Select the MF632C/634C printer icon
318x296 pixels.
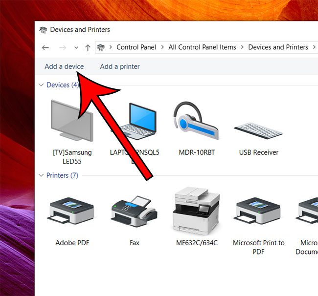coord(196,211)
